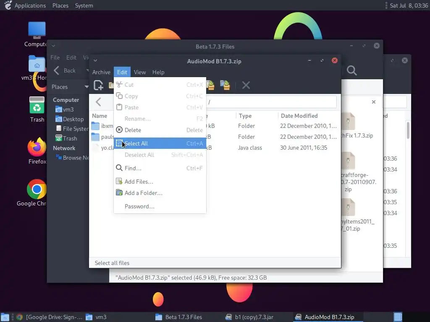Open the Places menu in the top panel
Viewport: 430px width, 322px height.
click(x=60, y=5)
